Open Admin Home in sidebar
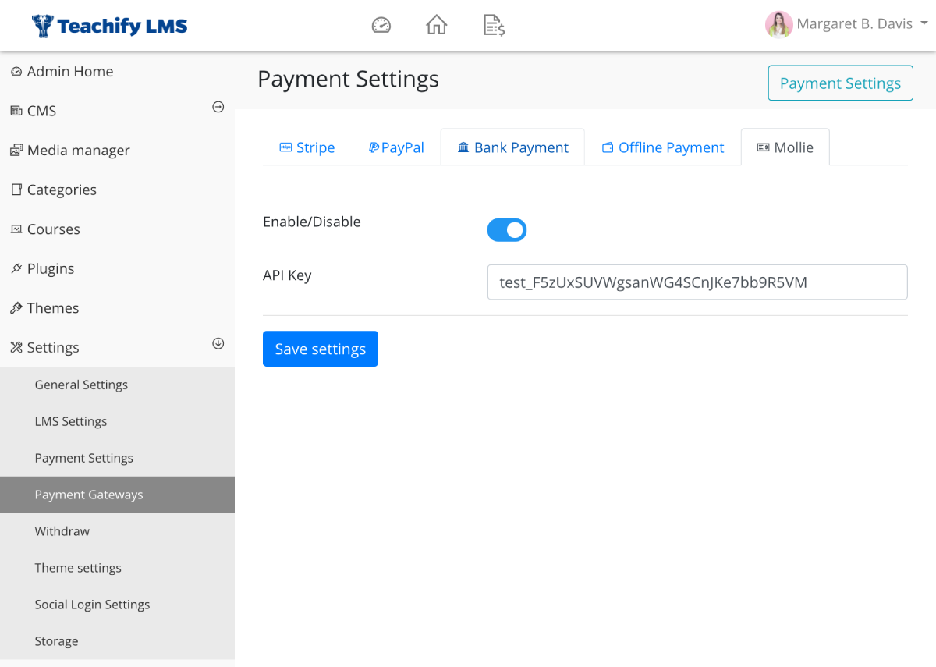The image size is (936, 667). tap(117, 71)
